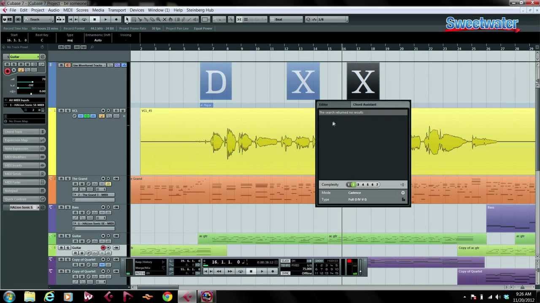
Task: Toggle the inspector record enable button
Action: [x=7, y=71]
